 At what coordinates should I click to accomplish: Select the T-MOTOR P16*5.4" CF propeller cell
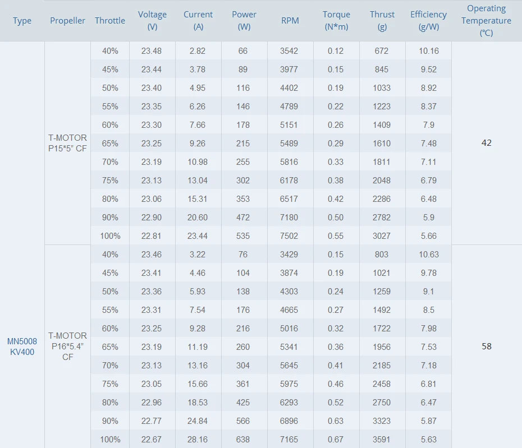coord(67,346)
